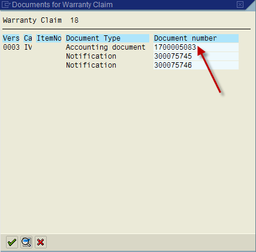Select warranty claim number 18
This screenshot has height=252, width=256.
click(x=74, y=20)
